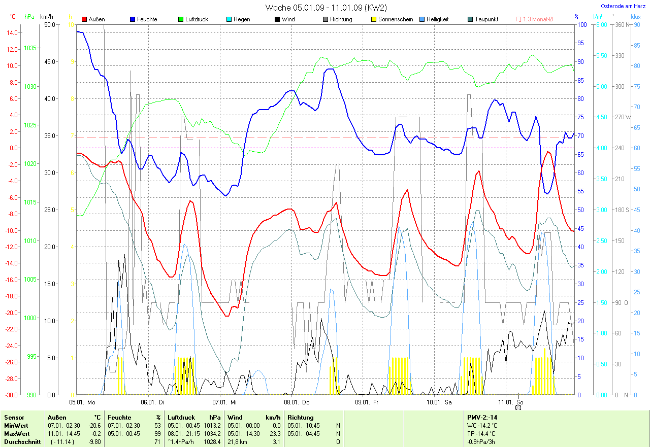Image resolution: width=650 pixels, height=447 pixels.
Task: Click the yellow Sonnenschein legend square
Action: pos(373,19)
